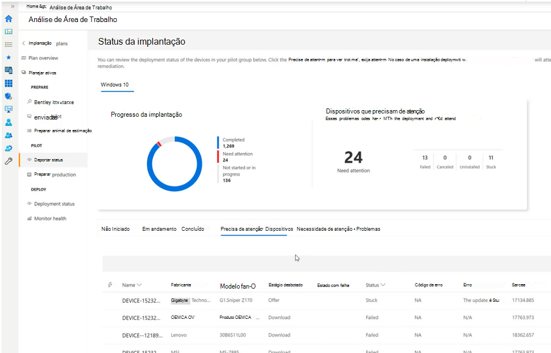Click the large 24 Need attention number
Viewport: 551px width, 353px height.
[353, 158]
